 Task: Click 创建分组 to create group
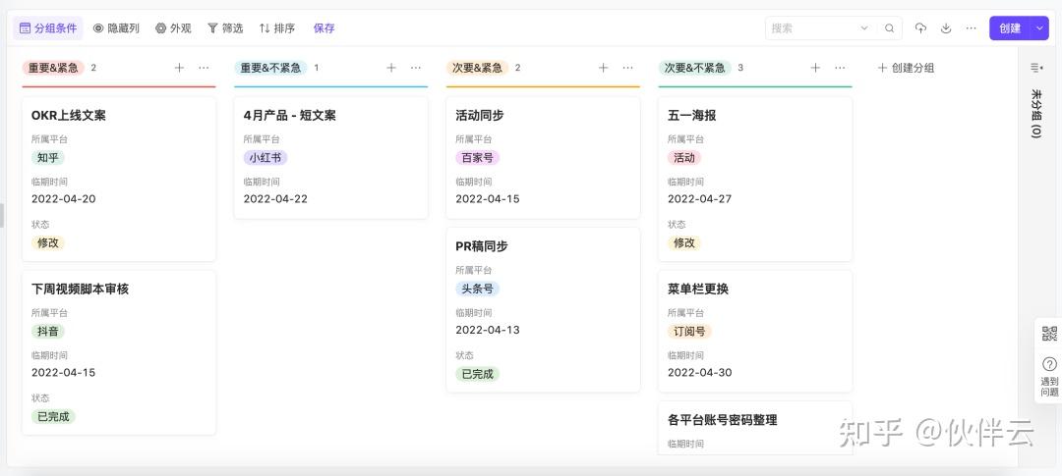906,68
